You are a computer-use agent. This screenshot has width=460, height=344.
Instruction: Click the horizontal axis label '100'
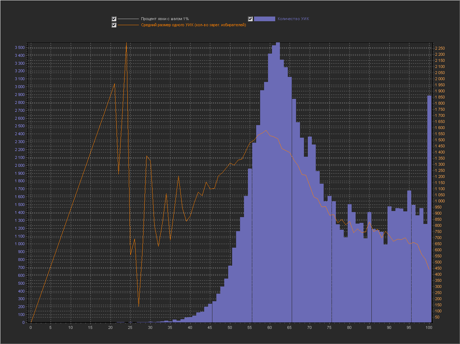coord(429,327)
